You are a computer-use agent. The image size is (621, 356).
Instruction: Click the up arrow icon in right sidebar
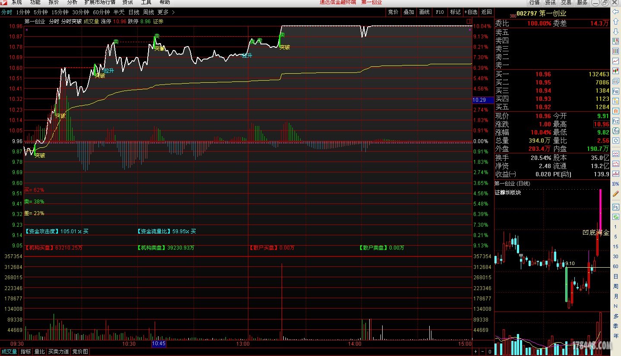point(616,21)
